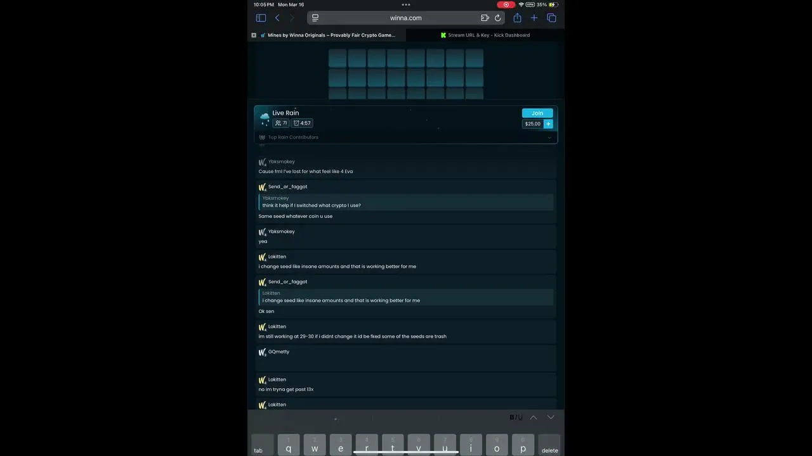Viewport: 812px width, 456px height.
Task: Open Lokitten's name on 'im still working' message
Action: 277,327
